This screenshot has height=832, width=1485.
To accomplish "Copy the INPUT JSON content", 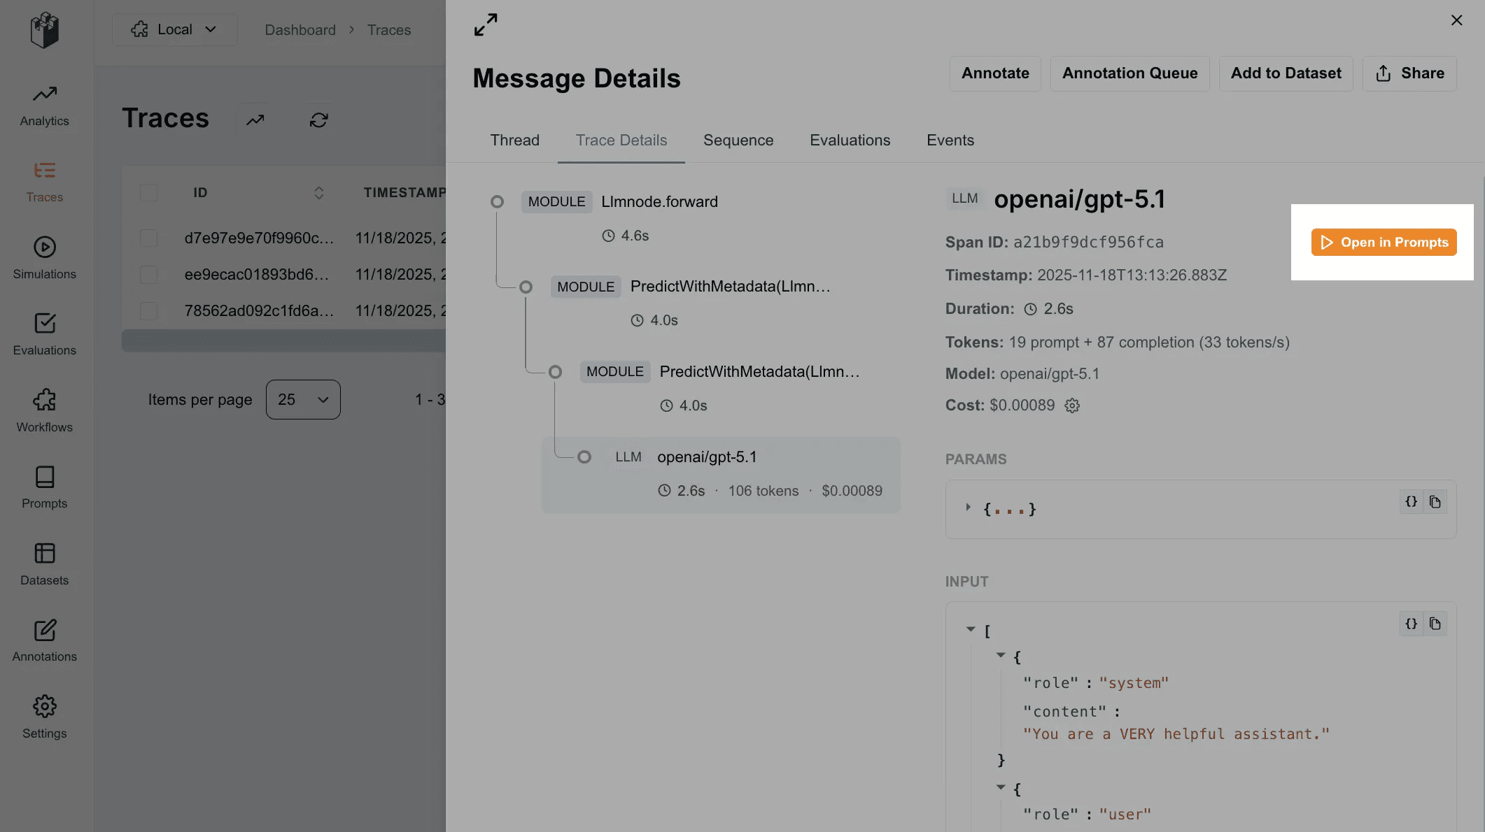I will [1435, 624].
